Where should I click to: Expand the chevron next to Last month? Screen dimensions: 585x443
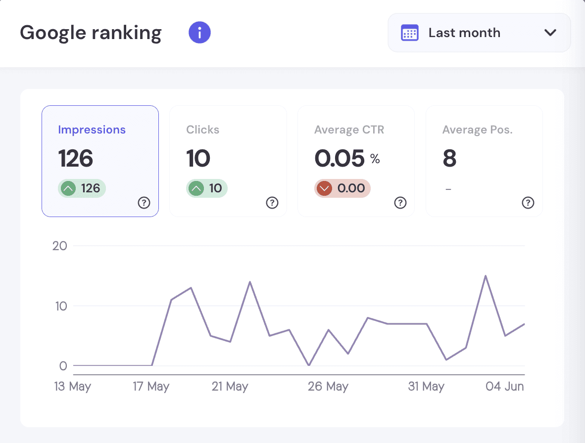point(550,33)
